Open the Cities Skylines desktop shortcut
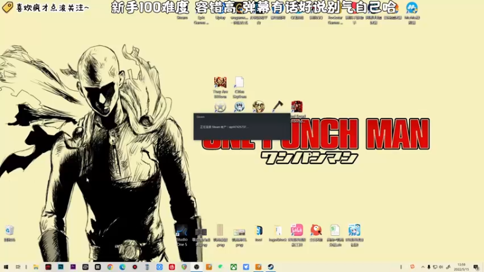 [239, 87]
